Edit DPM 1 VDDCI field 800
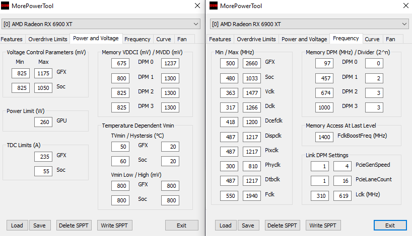Screen dimensions: 412x236 pos(120,78)
